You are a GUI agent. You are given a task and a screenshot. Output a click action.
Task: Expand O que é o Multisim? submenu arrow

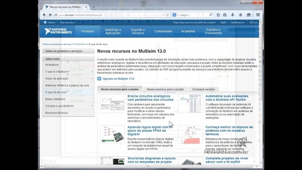(92, 72)
